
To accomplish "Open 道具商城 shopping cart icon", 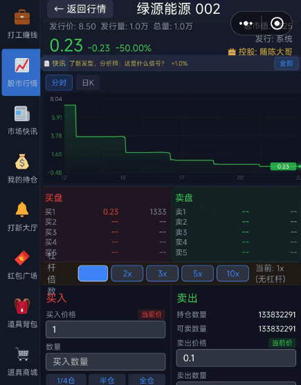I will click(x=22, y=354).
